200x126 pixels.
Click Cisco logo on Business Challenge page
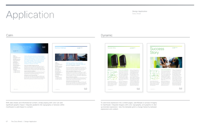86,89
